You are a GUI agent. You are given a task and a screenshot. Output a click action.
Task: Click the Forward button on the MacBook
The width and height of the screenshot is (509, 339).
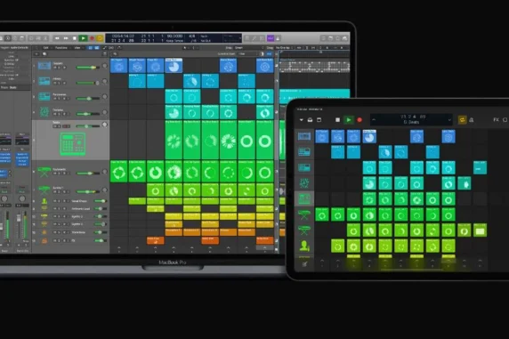click(66, 38)
